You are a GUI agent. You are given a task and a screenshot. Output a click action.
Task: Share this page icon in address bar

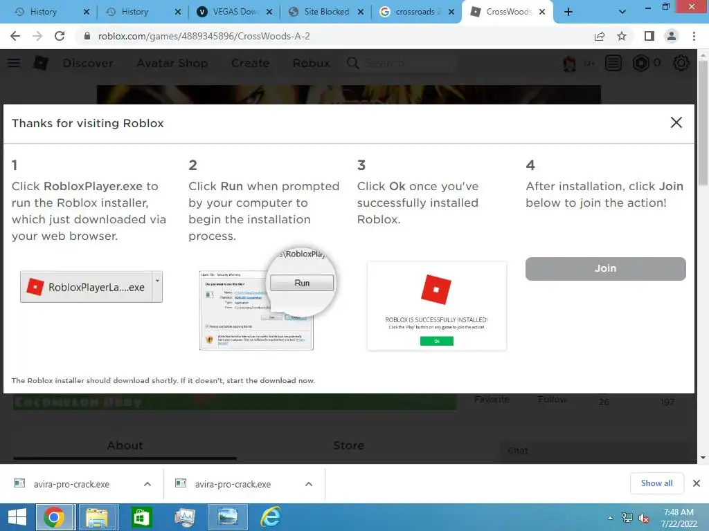(x=600, y=36)
